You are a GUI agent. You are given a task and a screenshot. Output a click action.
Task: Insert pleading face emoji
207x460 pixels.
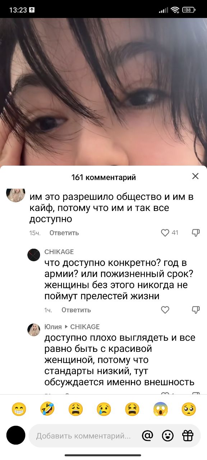click(x=189, y=409)
